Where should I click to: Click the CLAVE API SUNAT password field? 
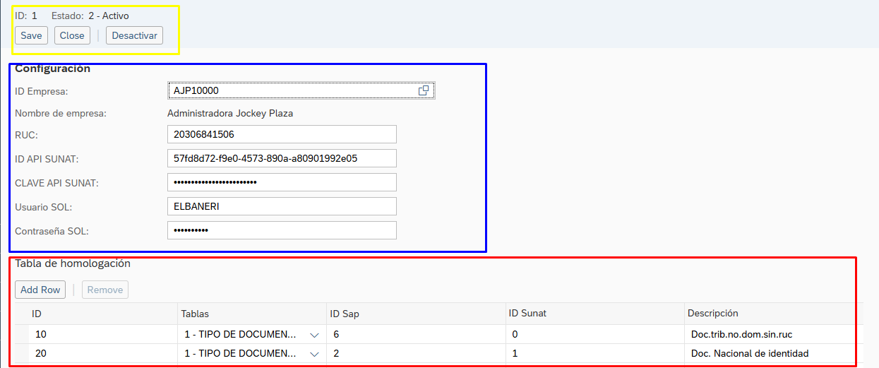click(x=282, y=182)
